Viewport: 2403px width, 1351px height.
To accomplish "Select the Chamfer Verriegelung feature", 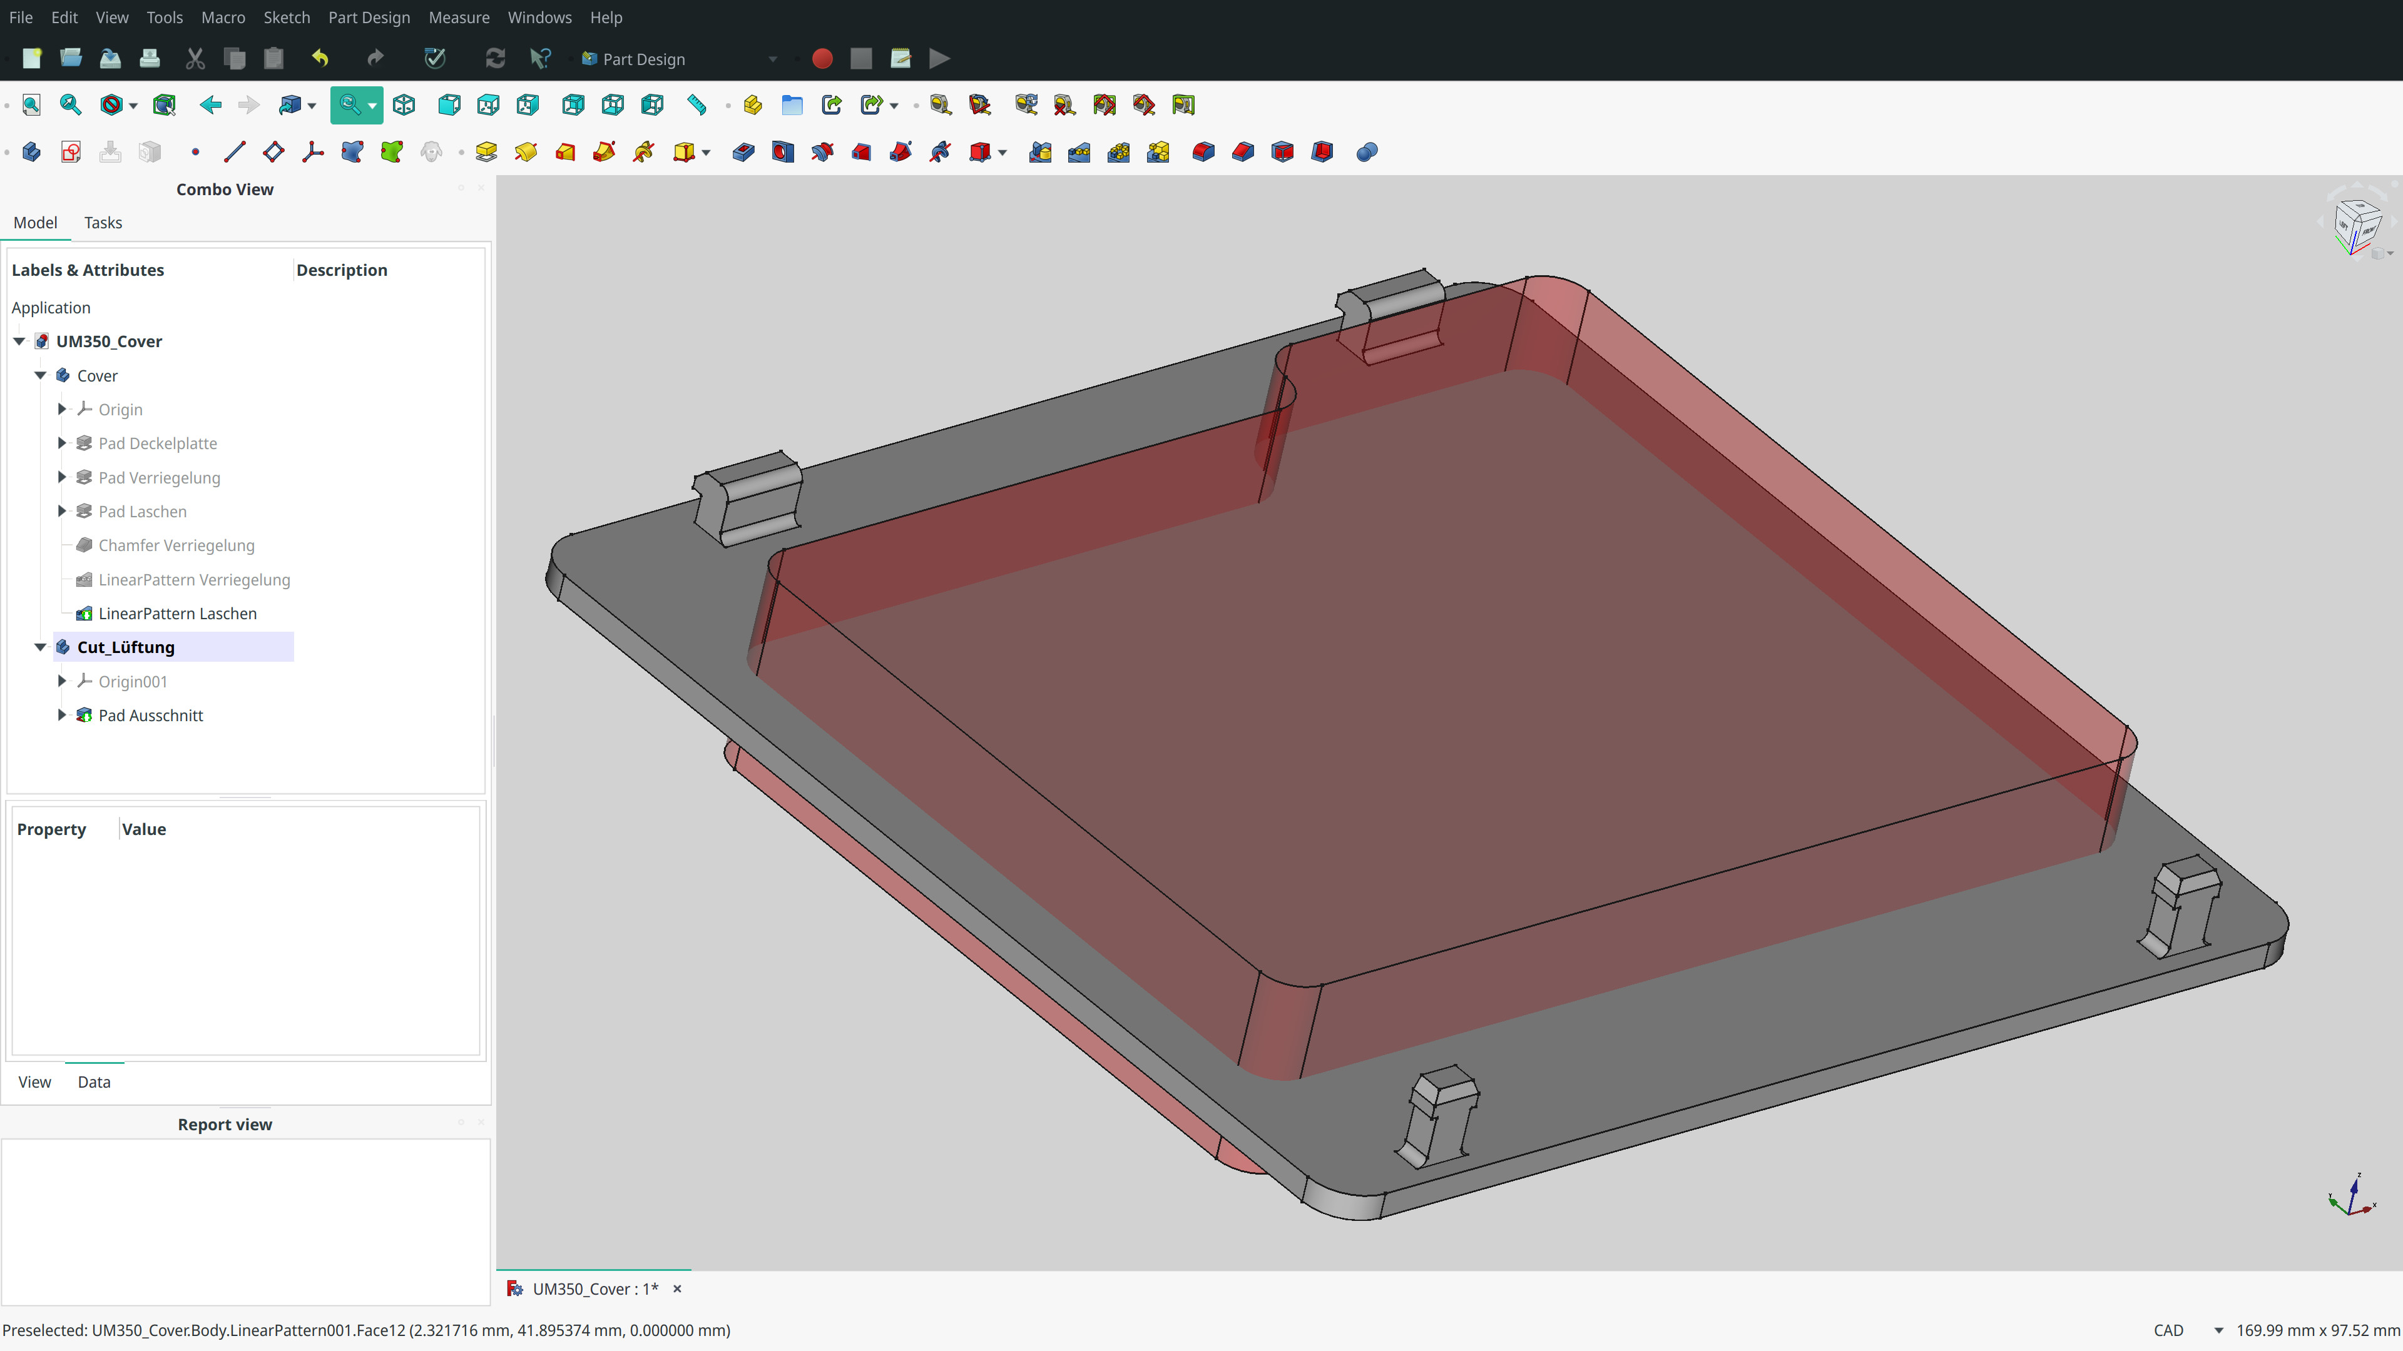I will (x=176, y=545).
